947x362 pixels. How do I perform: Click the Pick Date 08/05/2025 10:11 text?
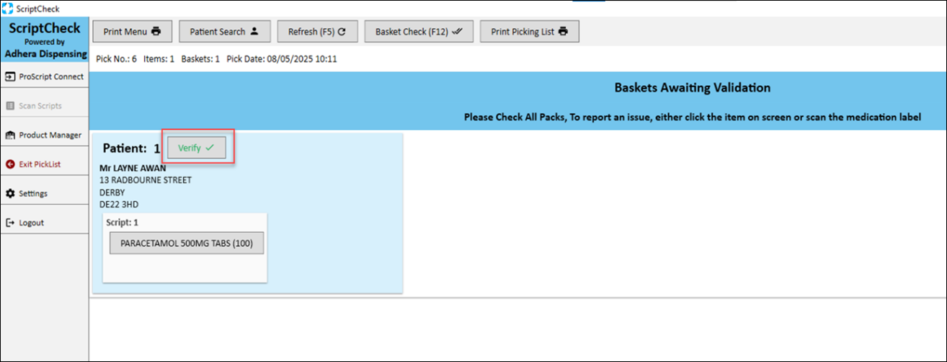click(x=282, y=59)
